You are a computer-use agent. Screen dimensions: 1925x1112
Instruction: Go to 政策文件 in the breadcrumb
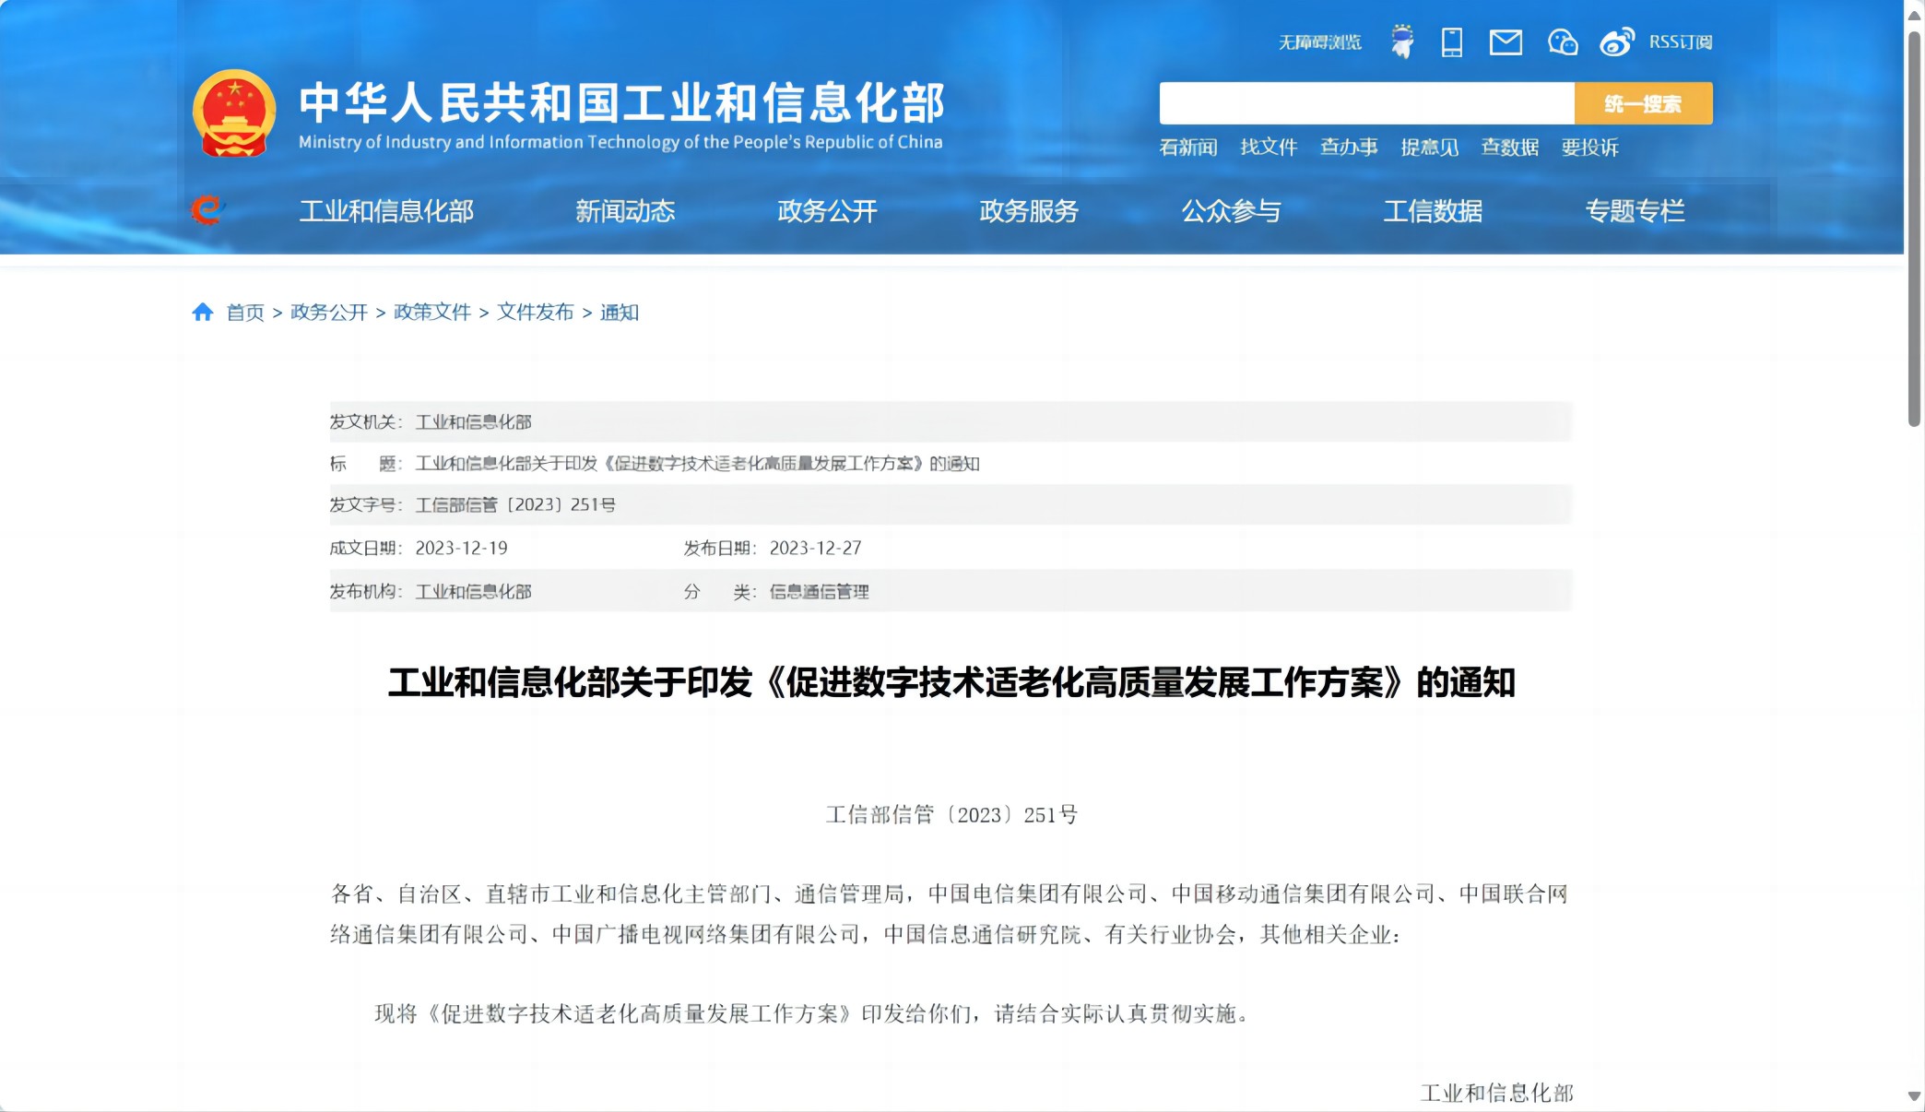(x=431, y=312)
